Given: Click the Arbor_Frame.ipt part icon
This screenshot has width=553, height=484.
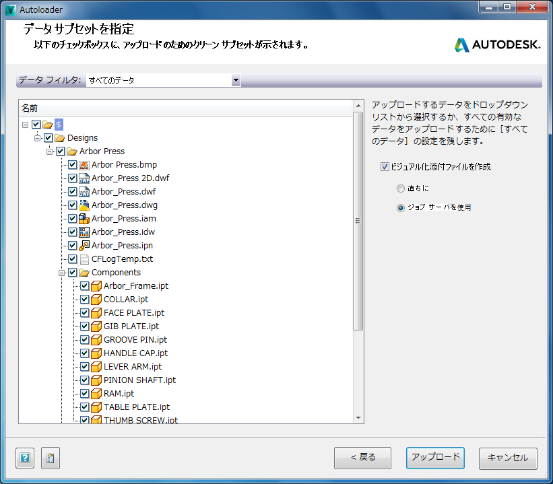Looking at the screenshot, I should tap(96, 286).
